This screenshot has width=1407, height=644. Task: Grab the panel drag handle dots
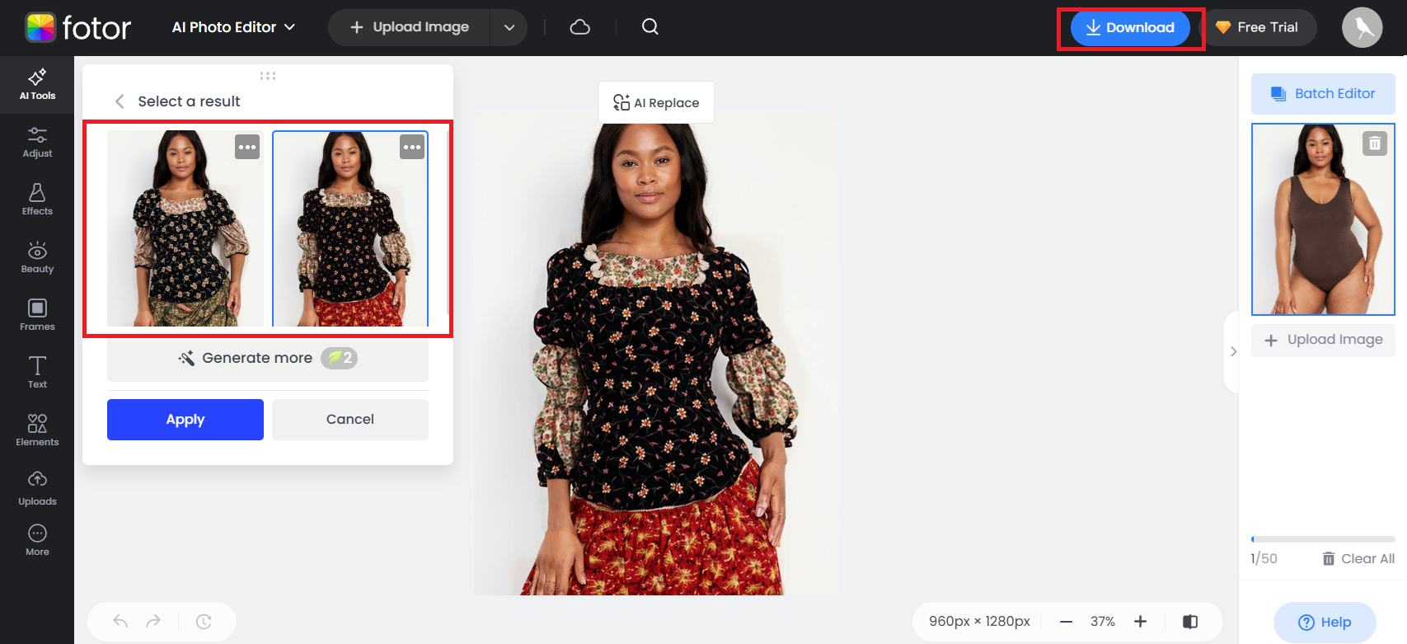pos(268,76)
